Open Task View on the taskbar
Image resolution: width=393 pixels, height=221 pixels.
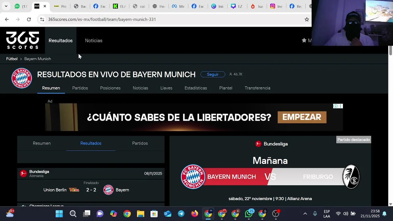tap(87, 214)
